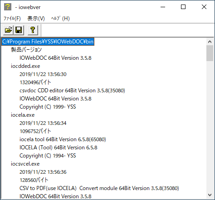215x200 pixels.
Task: Click the vertical scrollbar thumb
Action: click(210, 53)
